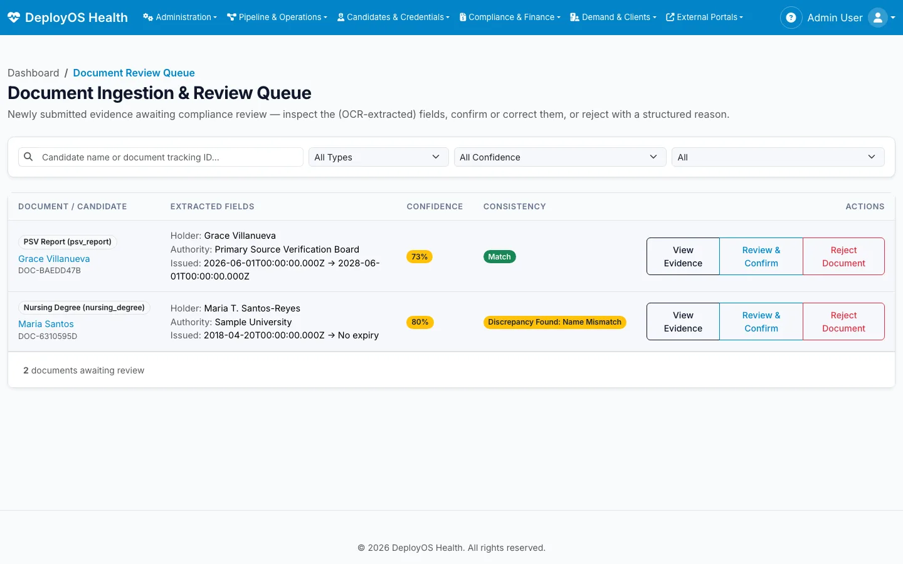Click tracking ID DOC-BAEDD47B
Viewport: 903px width, 564px height.
pos(50,271)
